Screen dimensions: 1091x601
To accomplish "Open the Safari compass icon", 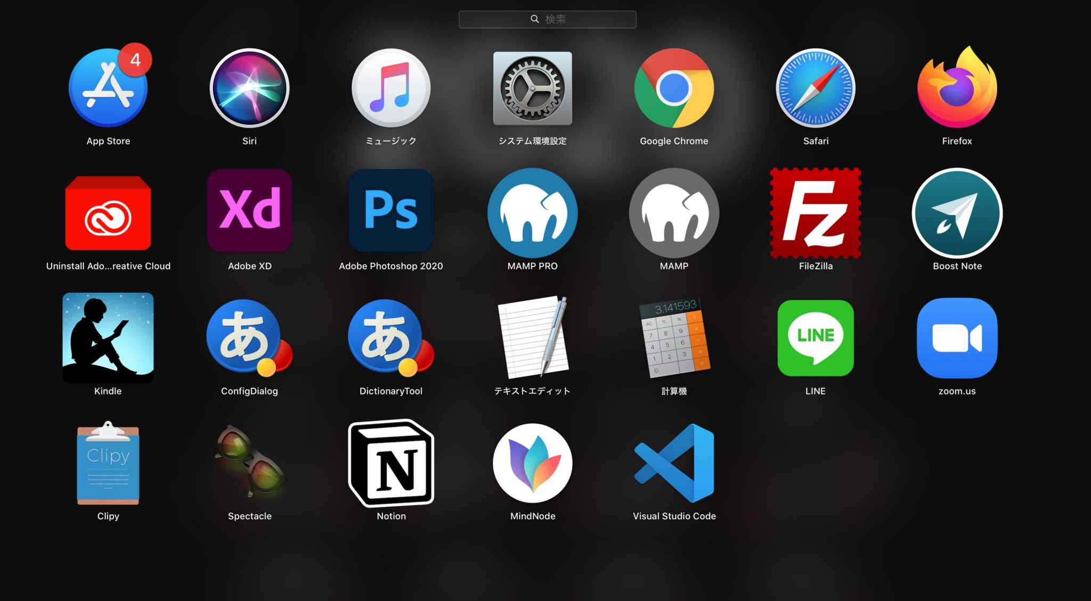I will [x=816, y=88].
